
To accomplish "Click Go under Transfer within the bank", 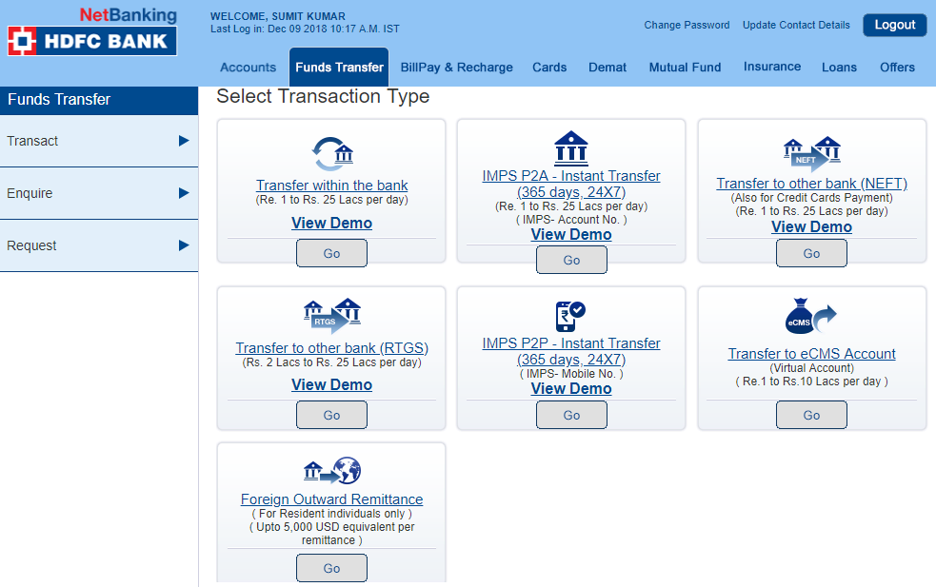I will 332,253.
